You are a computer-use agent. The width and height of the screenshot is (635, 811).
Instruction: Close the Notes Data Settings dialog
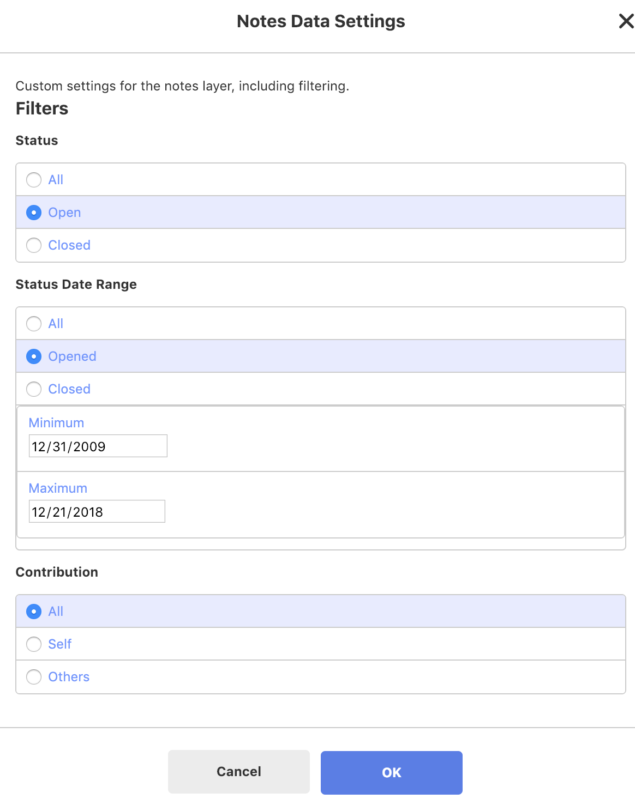click(626, 21)
